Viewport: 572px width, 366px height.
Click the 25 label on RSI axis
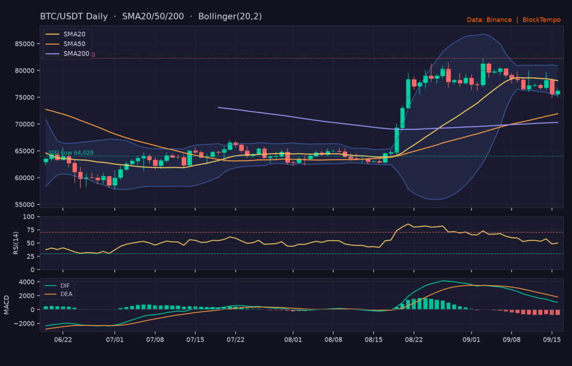[31, 256]
